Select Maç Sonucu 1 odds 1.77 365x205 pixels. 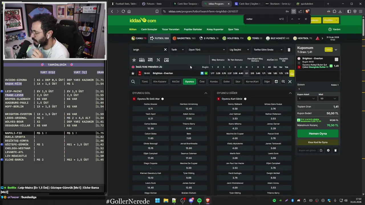(x=212, y=73)
